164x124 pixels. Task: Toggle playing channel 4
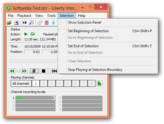click(60, 84)
